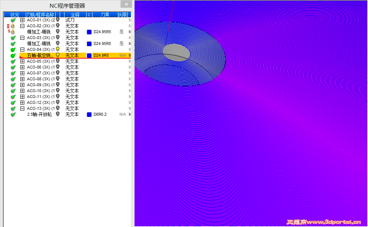This screenshot has height=227, width=368.
Task: Expand the ACO-11 program node
Action: point(22,97)
